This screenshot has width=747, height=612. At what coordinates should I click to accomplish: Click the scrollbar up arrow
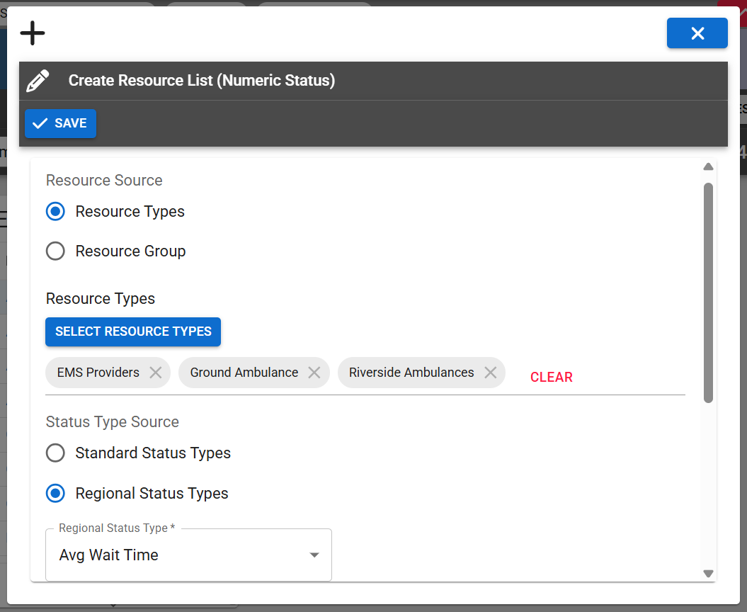(x=708, y=166)
